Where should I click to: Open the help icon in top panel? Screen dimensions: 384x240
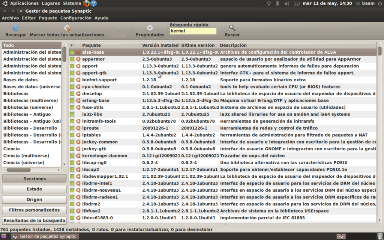[x=93, y=3]
